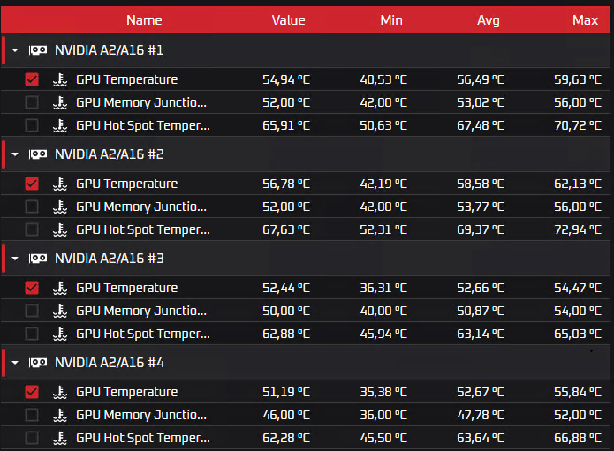Click thermometer icon of GPU Temperature under #2
Viewport: 614px width, 451px height.
tap(60, 184)
